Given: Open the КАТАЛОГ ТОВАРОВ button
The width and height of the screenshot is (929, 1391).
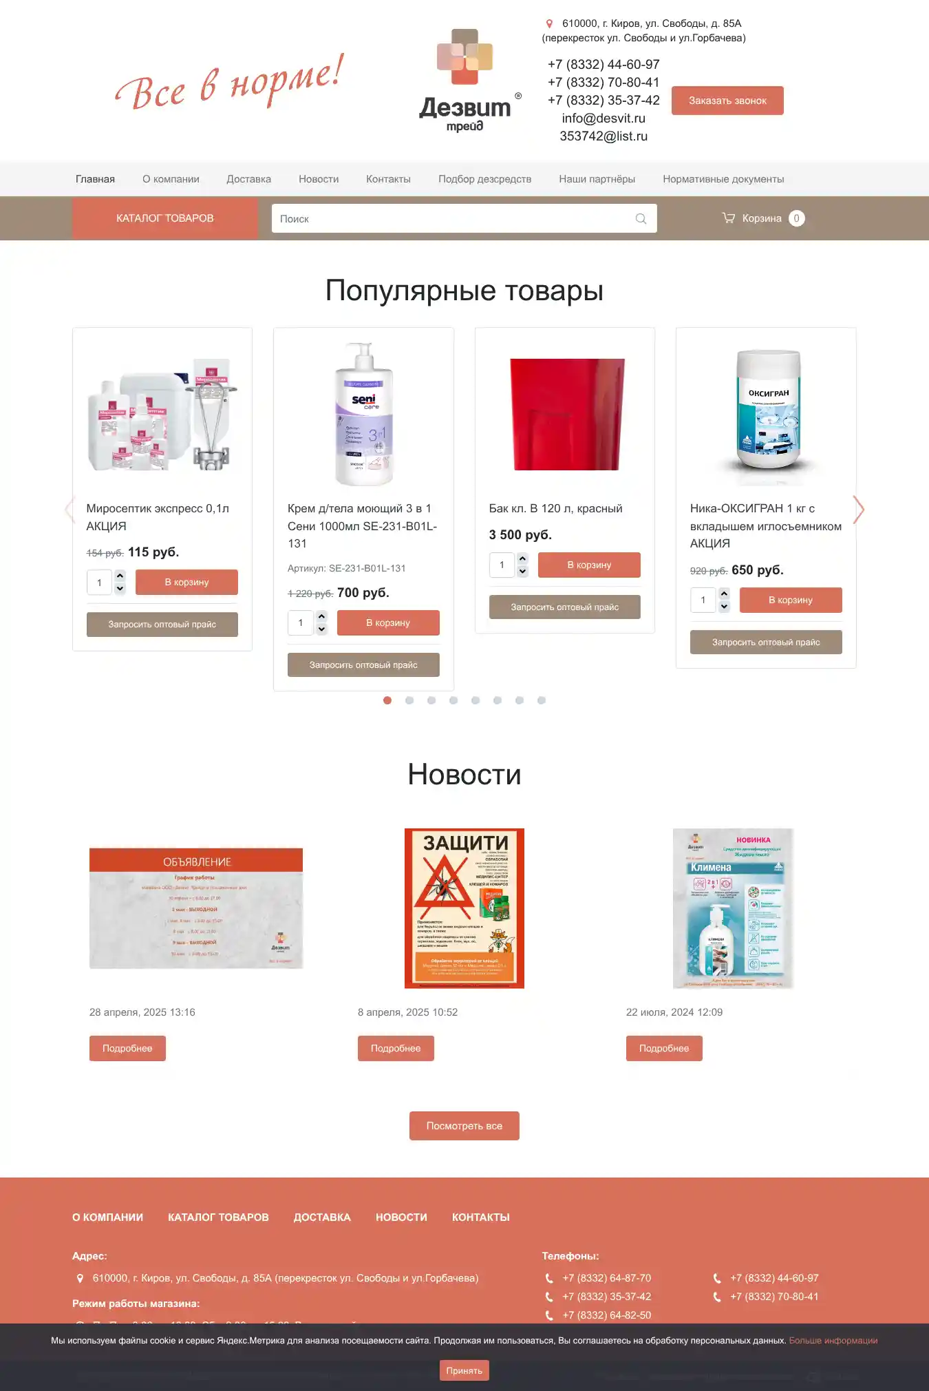Looking at the screenshot, I should 165,218.
